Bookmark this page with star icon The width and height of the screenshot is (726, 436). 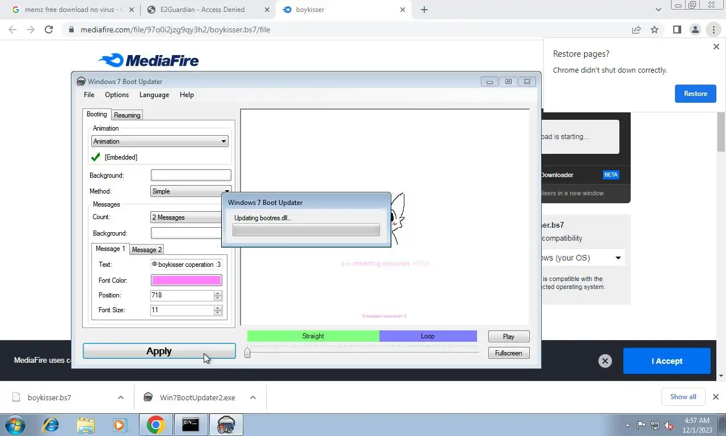tap(655, 30)
